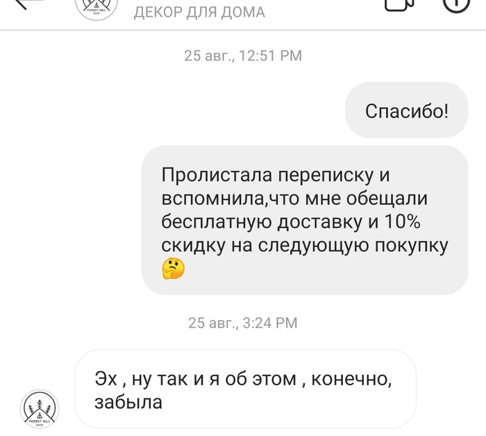This screenshot has width=486, height=436.
Task: Click "10%" in the discount message
Action: click(402, 221)
